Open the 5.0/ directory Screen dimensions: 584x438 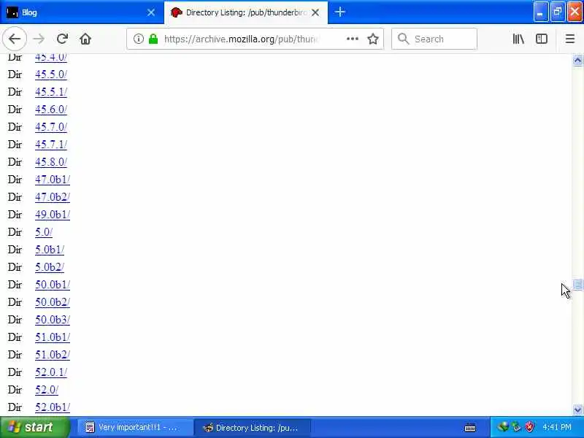(44, 231)
